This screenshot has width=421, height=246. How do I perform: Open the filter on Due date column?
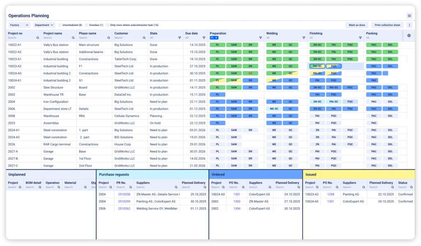[x=204, y=37]
